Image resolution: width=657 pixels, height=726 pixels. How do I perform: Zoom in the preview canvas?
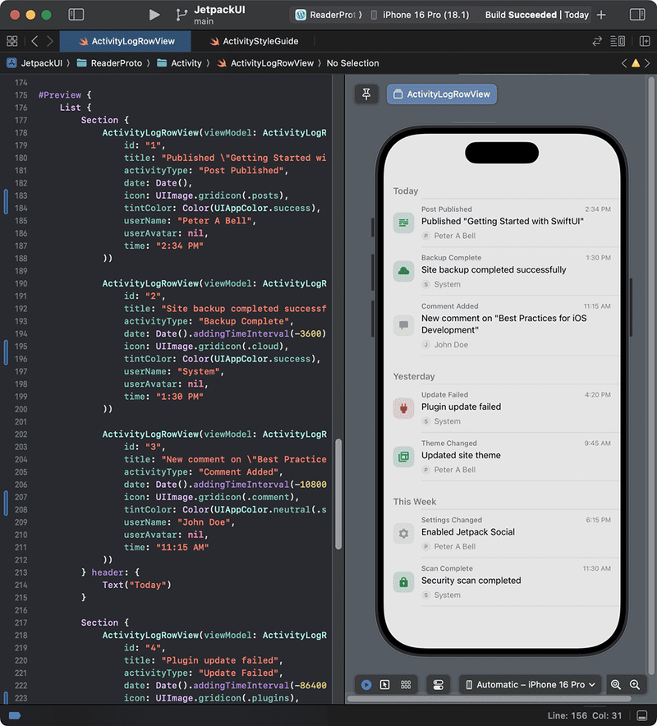click(635, 684)
